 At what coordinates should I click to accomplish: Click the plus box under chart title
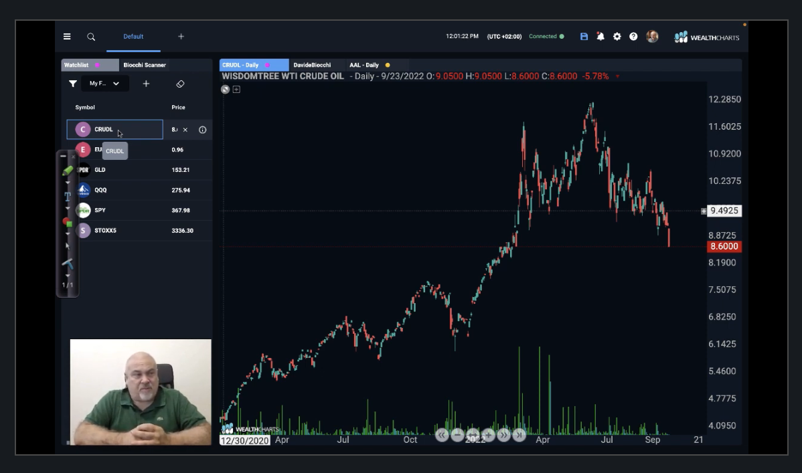click(x=236, y=90)
